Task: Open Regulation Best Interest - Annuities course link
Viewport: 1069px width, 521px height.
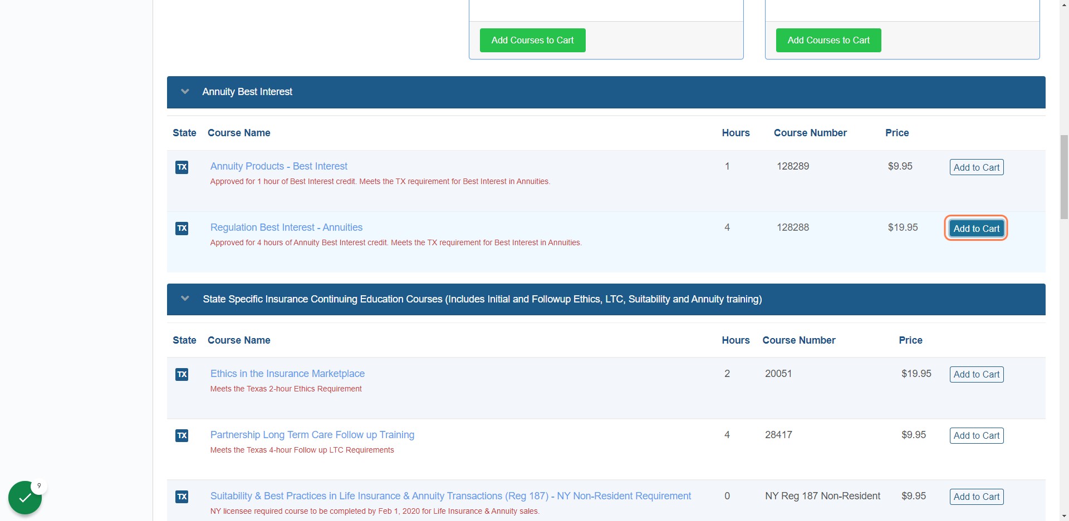Action: 286,227
